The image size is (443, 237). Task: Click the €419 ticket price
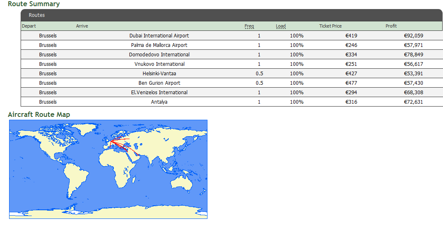tap(351, 35)
